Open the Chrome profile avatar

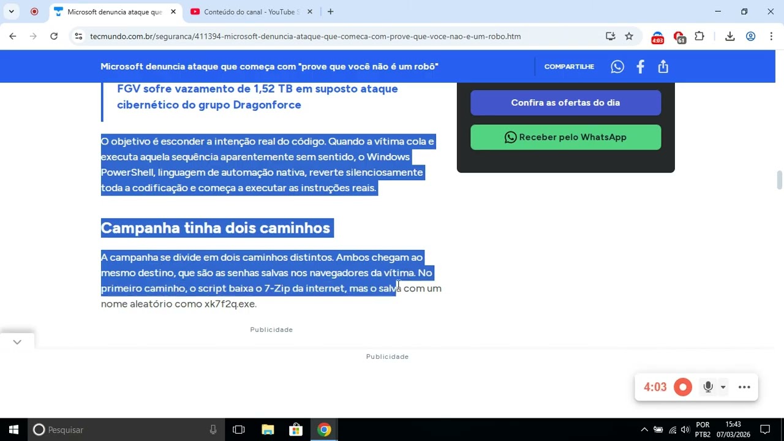(750, 36)
